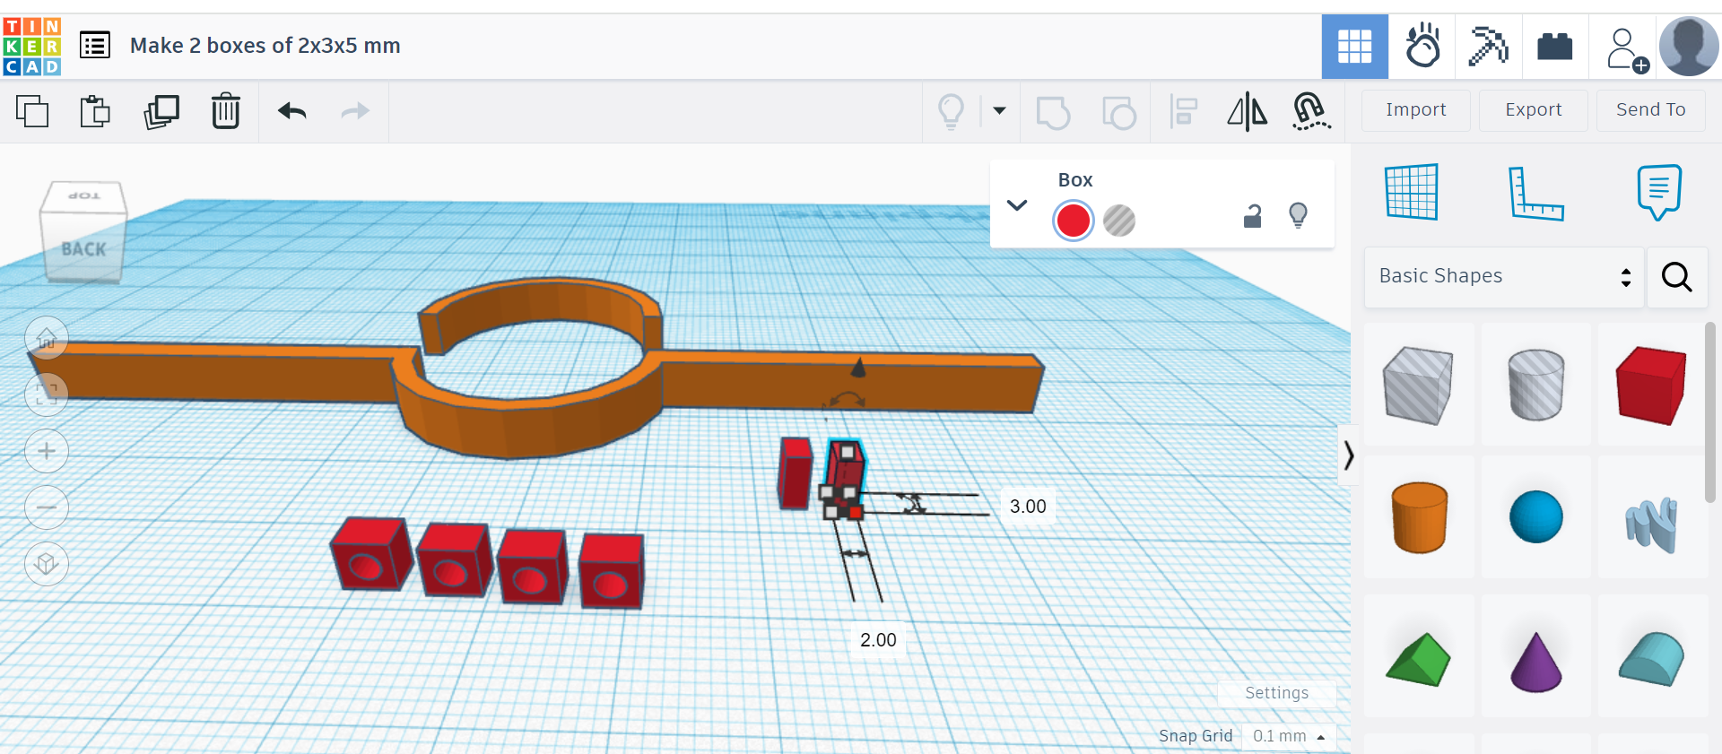The height and width of the screenshot is (754, 1722).
Task: Click the Send To button
Action: pyautogui.click(x=1651, y=110)
